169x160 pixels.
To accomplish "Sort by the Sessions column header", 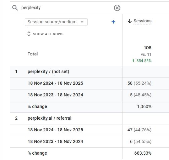I will coord(143,21).
